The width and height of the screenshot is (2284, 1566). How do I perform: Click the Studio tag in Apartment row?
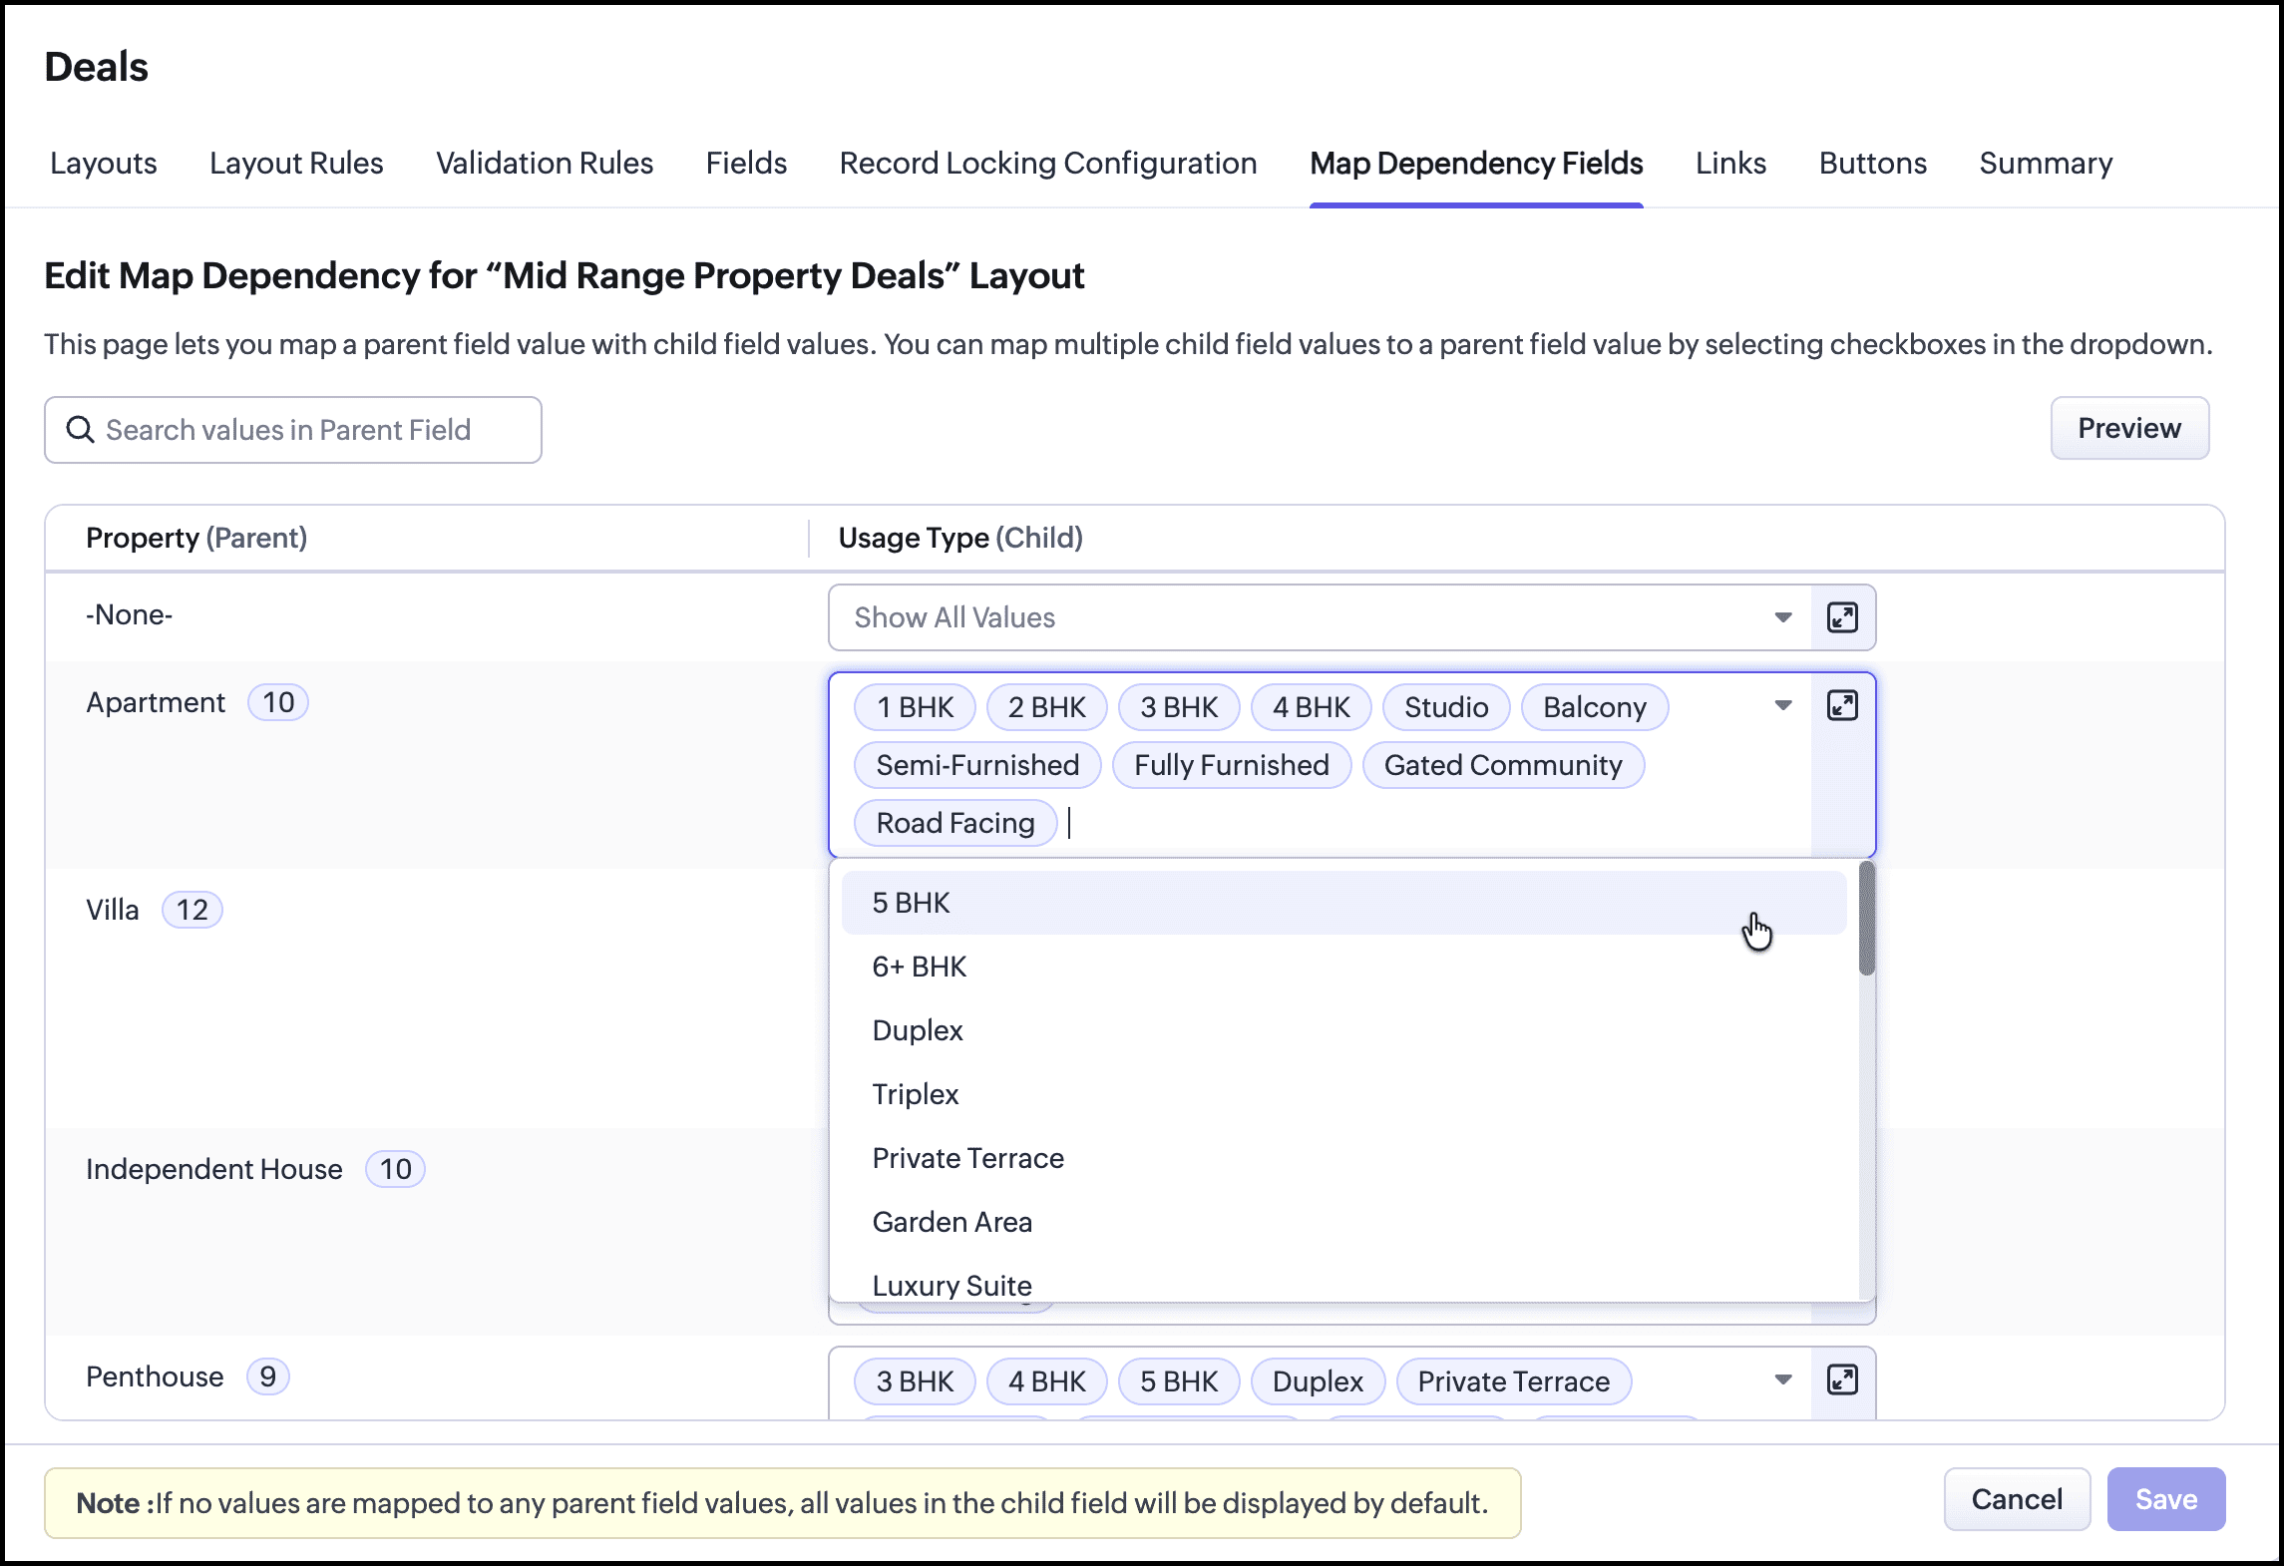click(1445, 707)
